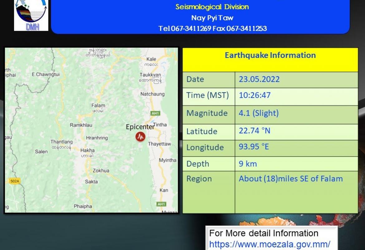Click the AH1 highway shield near Tintha

click(x=155, y=113)
